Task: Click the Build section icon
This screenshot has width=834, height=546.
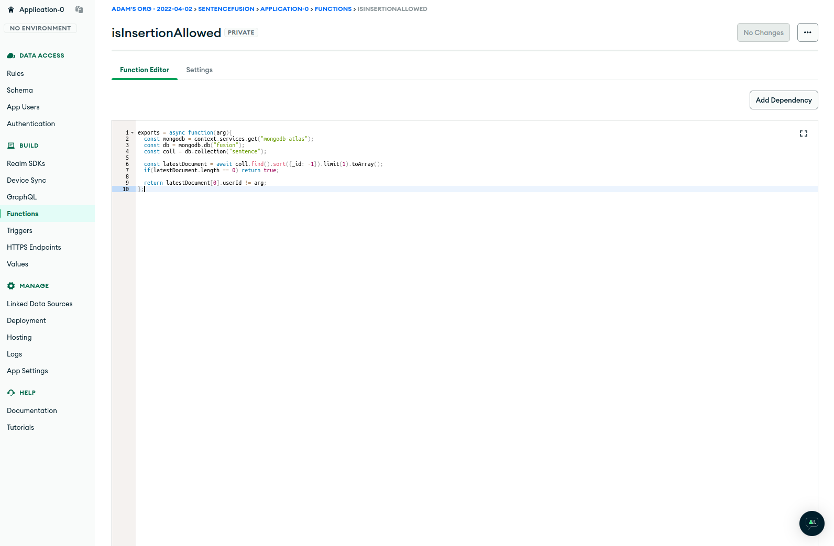Action: tap(11, 146)
